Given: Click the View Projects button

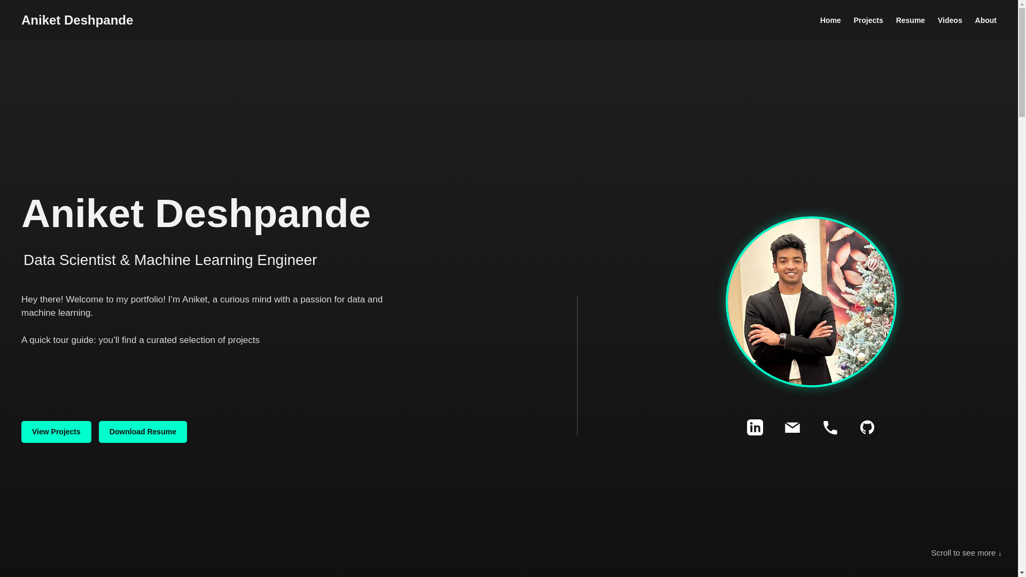Looking at the screenshot, I should pyautogui.click(x=56, y=432).
